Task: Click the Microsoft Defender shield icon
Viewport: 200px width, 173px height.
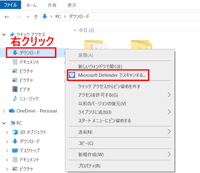Action: 72,75
